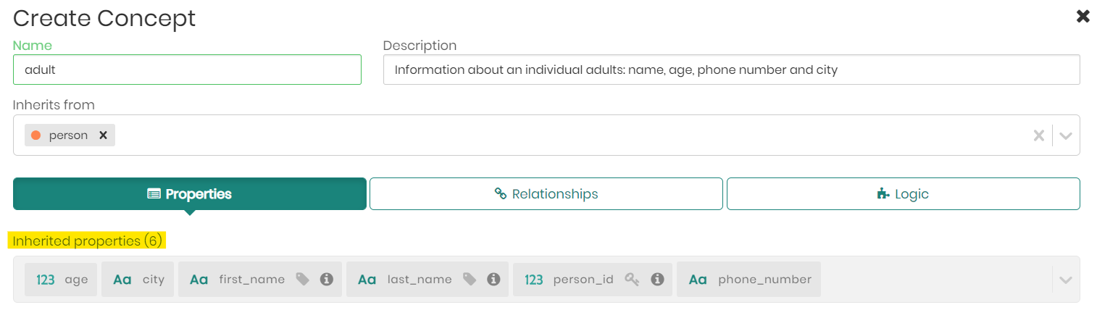Viewport: 1097px width, 318px height.
Task: Click the 123 numeric type icon for age
Action: [46, 280]
